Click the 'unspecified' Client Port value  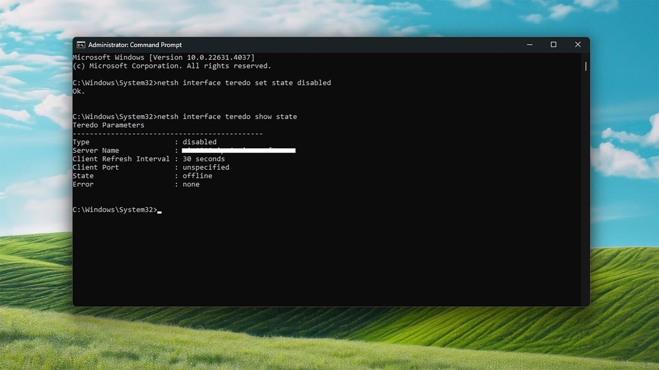[x=206, y=167]
